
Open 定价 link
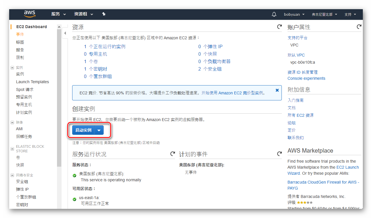(x=292, y=130)
